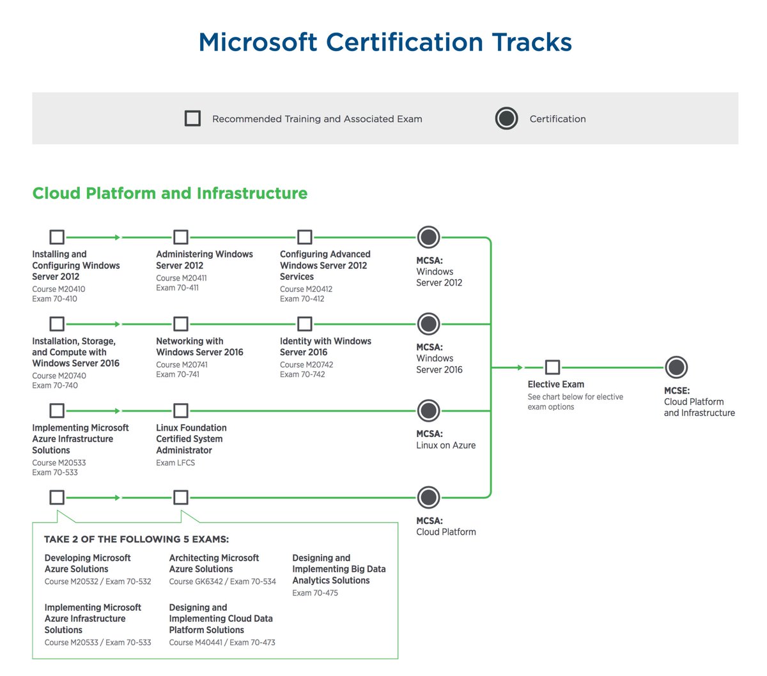Click the Exam 70-741 text
Viewport: 767px width, 676px height.
pyautogui.click(x=178, y=375)
